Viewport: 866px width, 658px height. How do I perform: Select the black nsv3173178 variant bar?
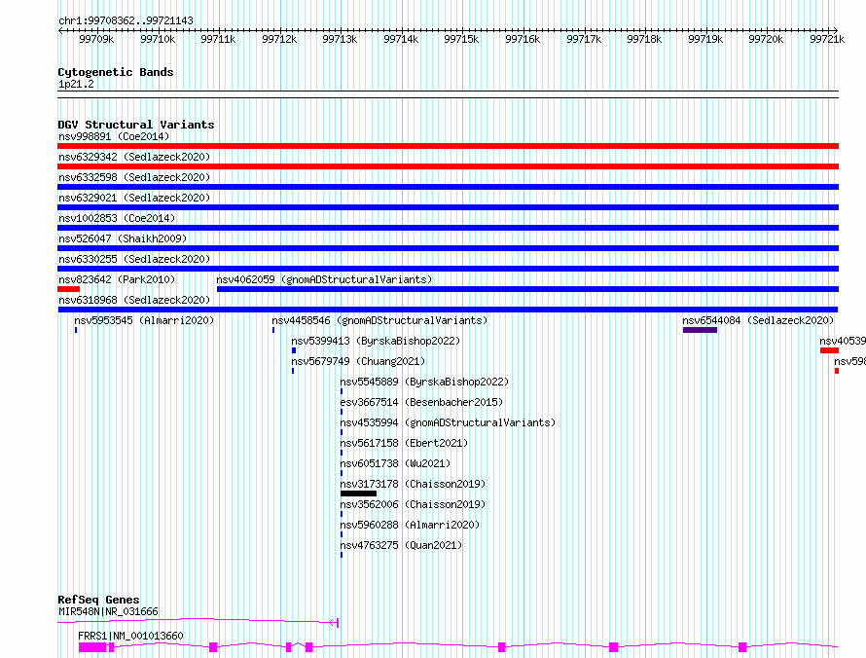(358, 493)
